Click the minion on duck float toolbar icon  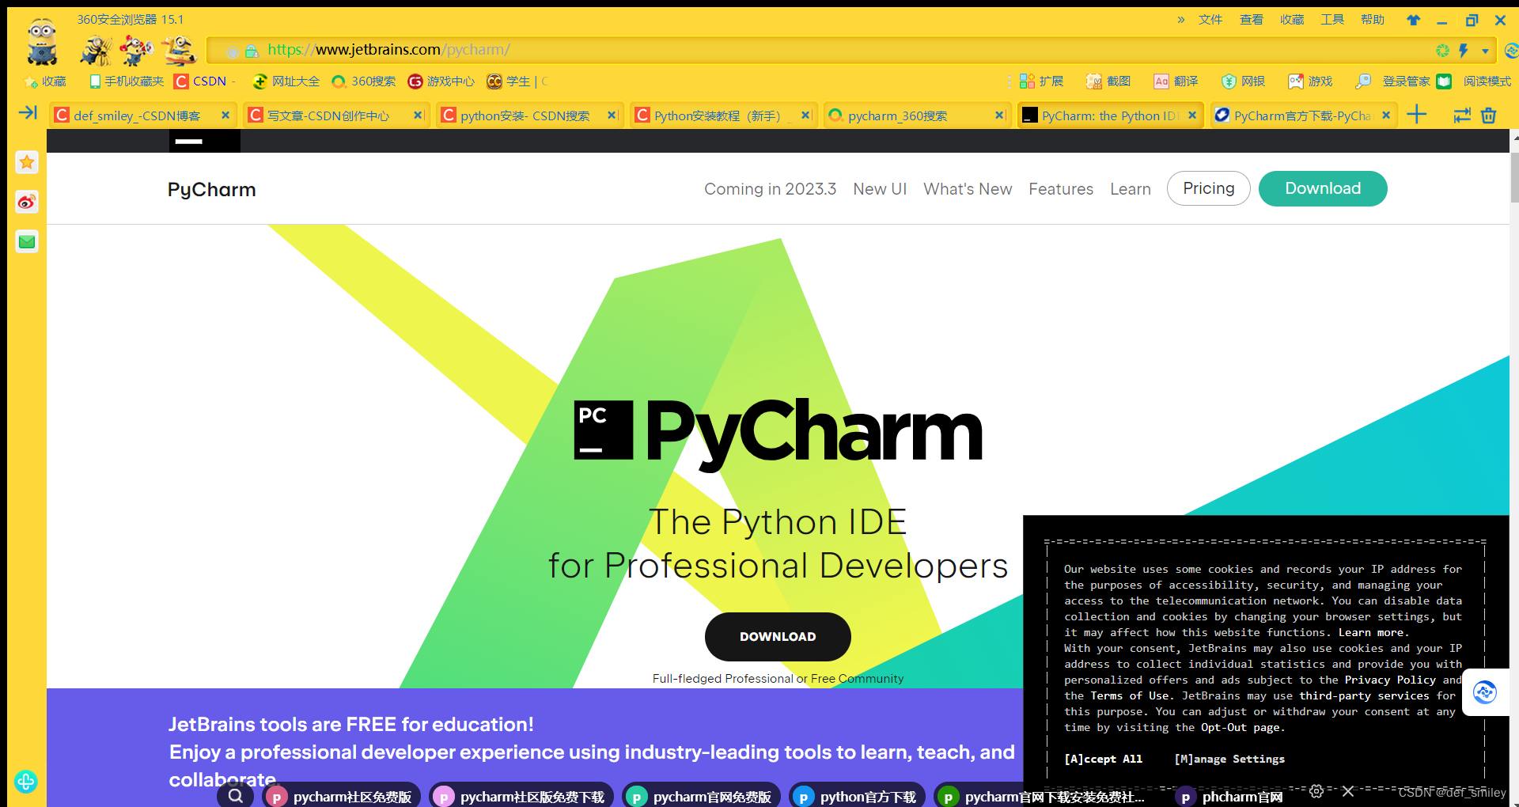[179, 51]
